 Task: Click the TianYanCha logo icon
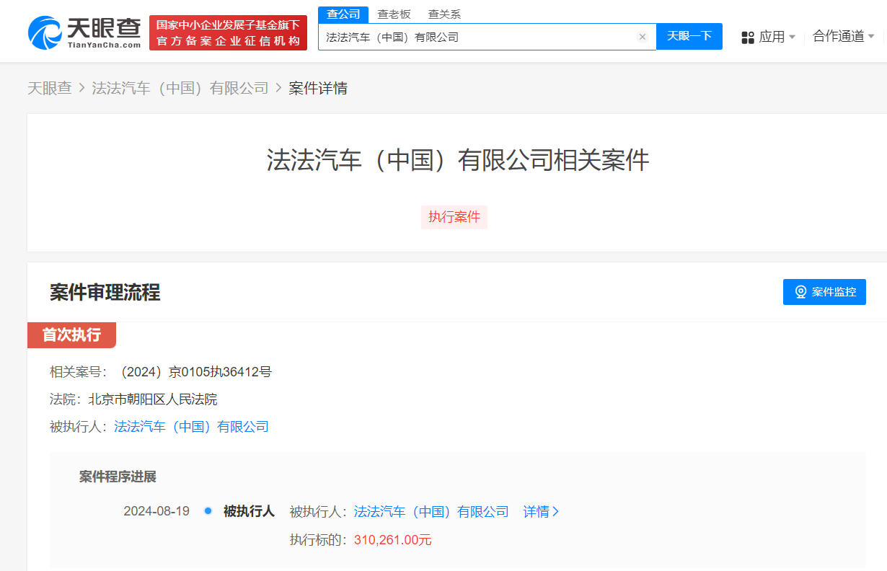coord(45,30)
